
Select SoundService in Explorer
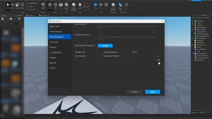click(201, 49)
